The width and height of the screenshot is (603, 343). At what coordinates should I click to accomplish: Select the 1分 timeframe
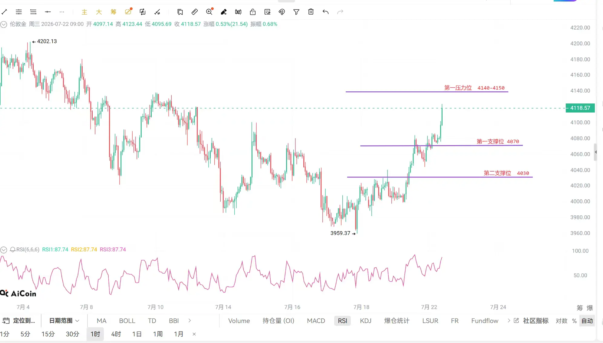point(5,334)
